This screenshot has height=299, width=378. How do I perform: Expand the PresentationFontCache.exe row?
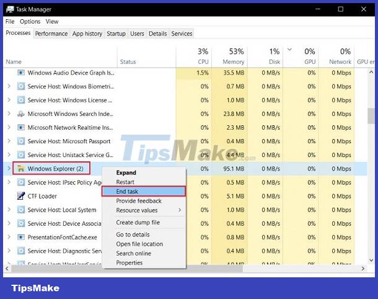tap(9, 237)
